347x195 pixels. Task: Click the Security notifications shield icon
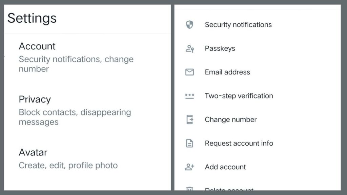point(189,24)
